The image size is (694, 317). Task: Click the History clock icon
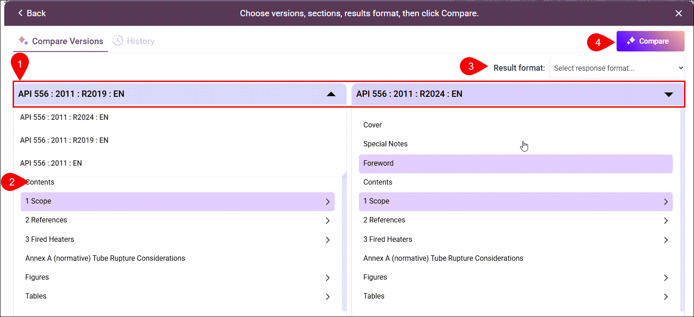coord(118,41)
